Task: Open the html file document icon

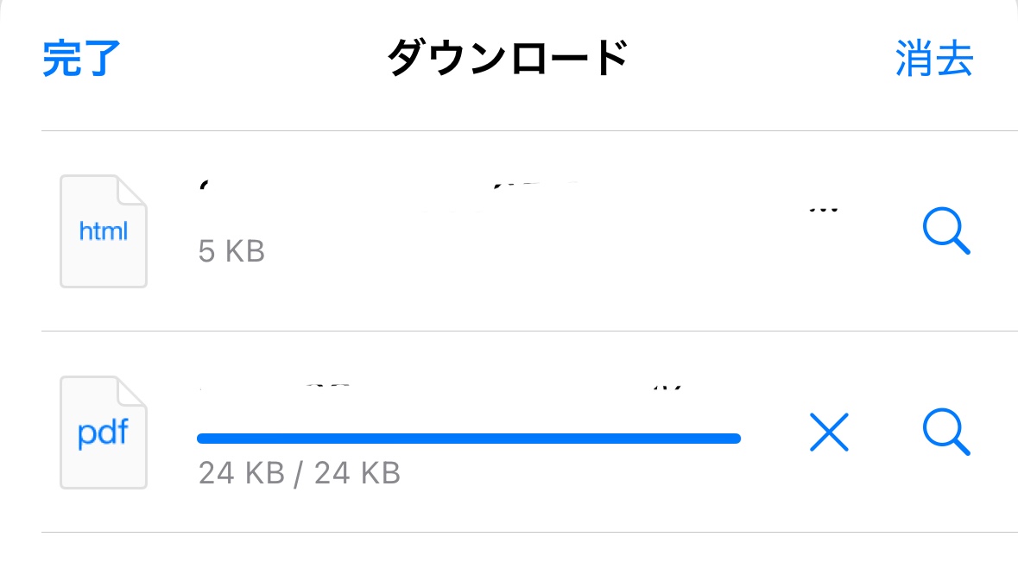Action: click(104, 231)
